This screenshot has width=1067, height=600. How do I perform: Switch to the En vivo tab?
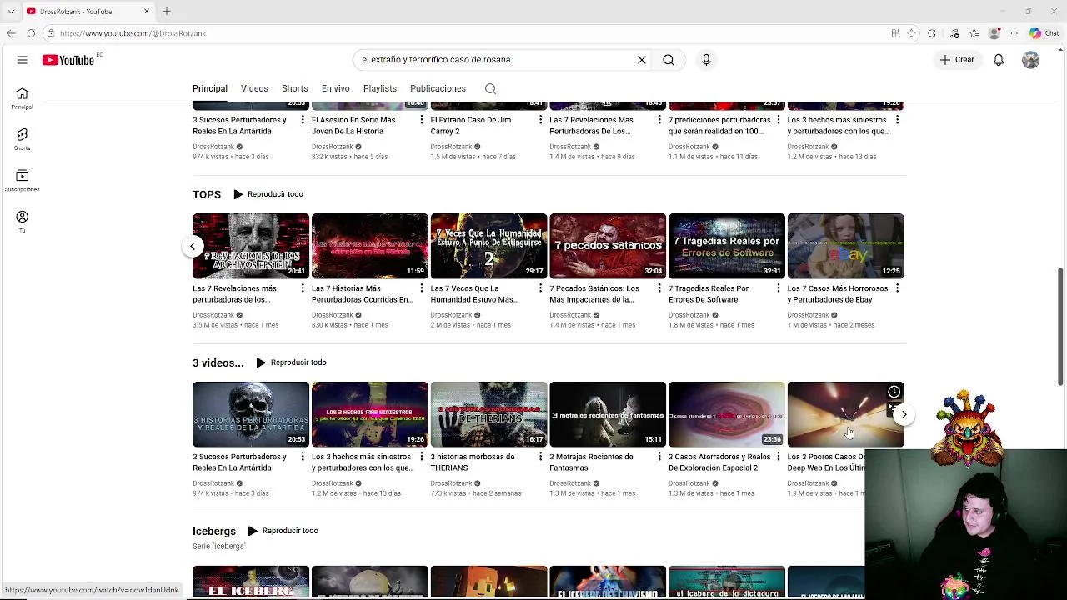336,88
